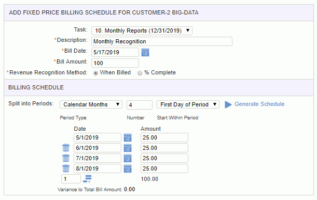Viewport: 317px width, 200px height.
Task: Open the Calendar Months period type dropdown
Action: [91, 104]
